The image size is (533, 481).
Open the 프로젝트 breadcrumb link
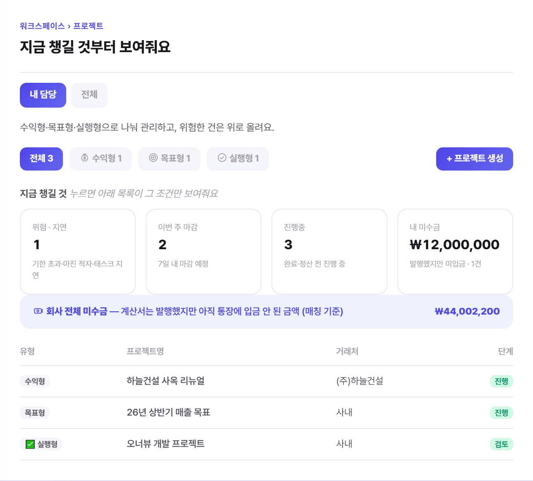click(x=88, y=26)
